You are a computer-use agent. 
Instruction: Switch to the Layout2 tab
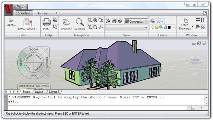coord(54,92)
